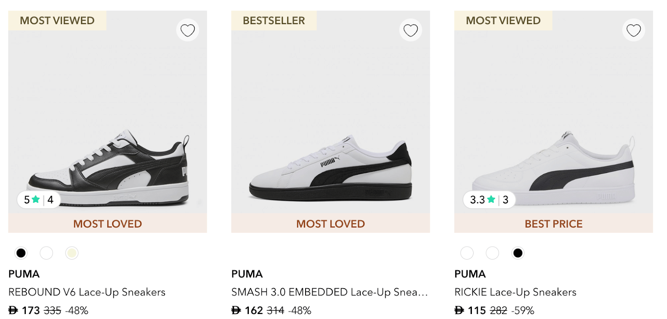Add SMASH 3.0 EMBEDDED sneakers to wishlist
Image resolution: width=667 pixels, height=319 pixels.
[411, 30]
